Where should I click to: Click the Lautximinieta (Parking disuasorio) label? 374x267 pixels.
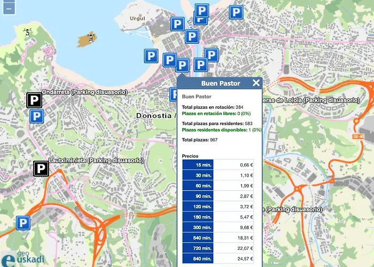(x=96, y=160)
